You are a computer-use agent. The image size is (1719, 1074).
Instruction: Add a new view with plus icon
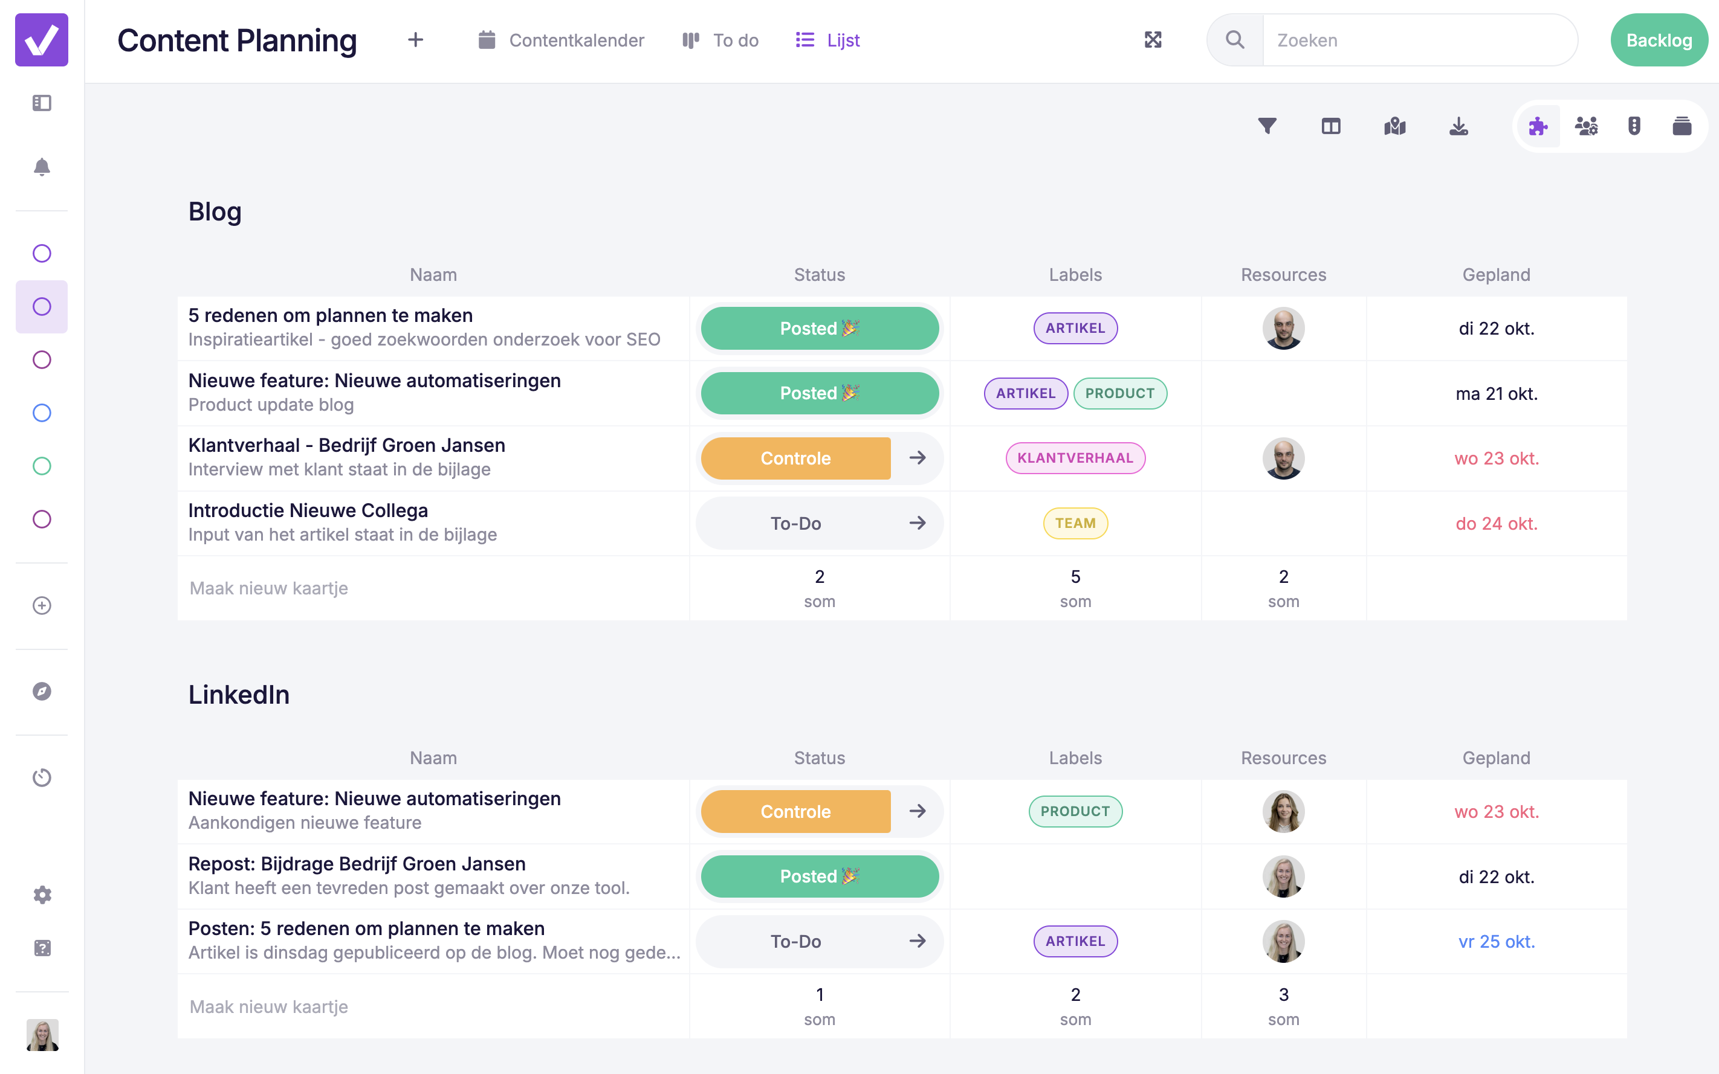coord(416,40)
